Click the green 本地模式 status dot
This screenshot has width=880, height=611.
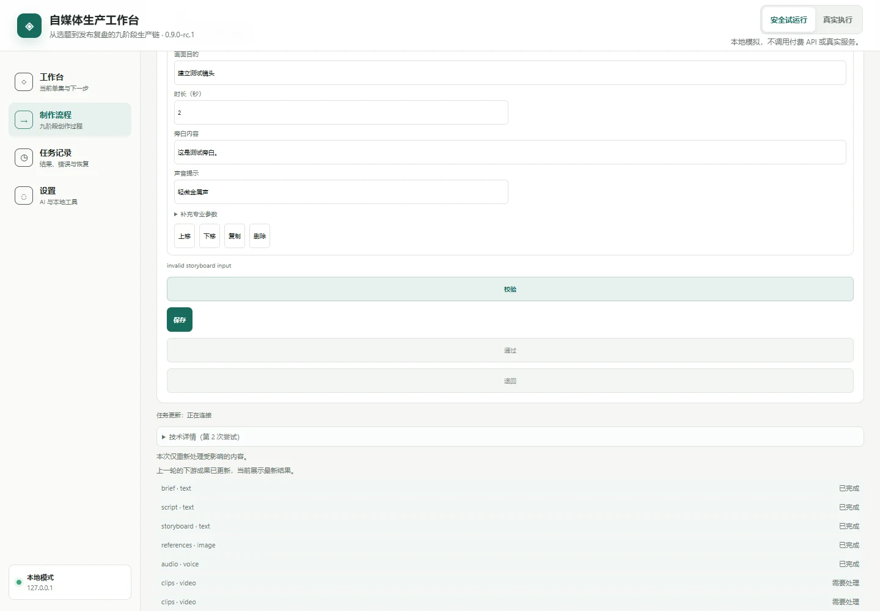[19, 582]
